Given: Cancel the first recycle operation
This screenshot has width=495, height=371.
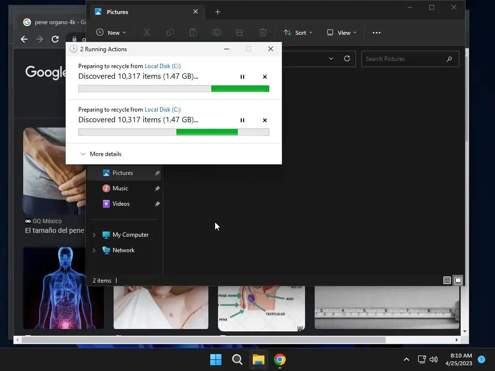Looking at the screenshot, I should tap(265, 77).
